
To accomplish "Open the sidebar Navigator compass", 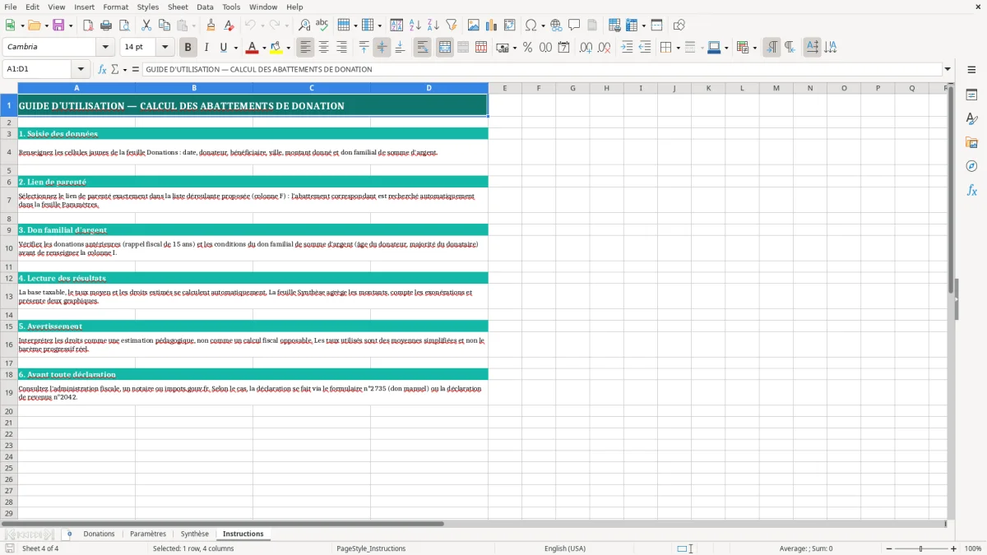I will click(971, 166).
